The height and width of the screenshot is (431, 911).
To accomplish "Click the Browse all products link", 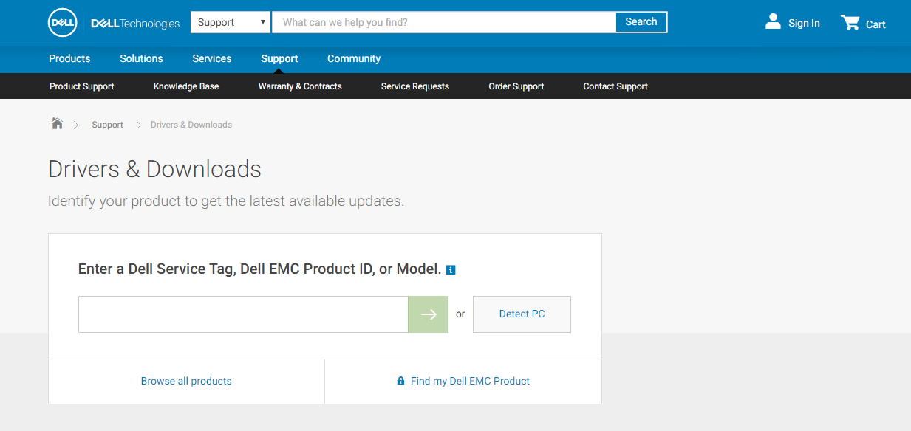I will pyautogui.click(x=186, y=382).
